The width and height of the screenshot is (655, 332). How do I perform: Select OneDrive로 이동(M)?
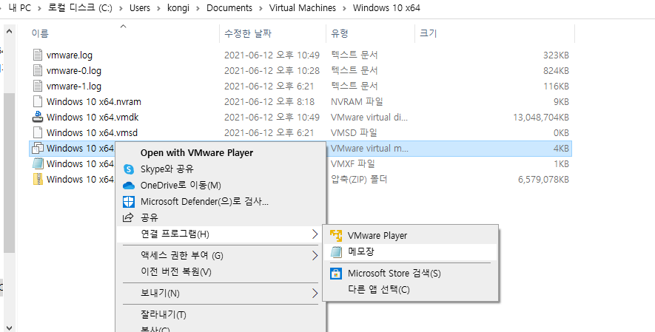221,185
